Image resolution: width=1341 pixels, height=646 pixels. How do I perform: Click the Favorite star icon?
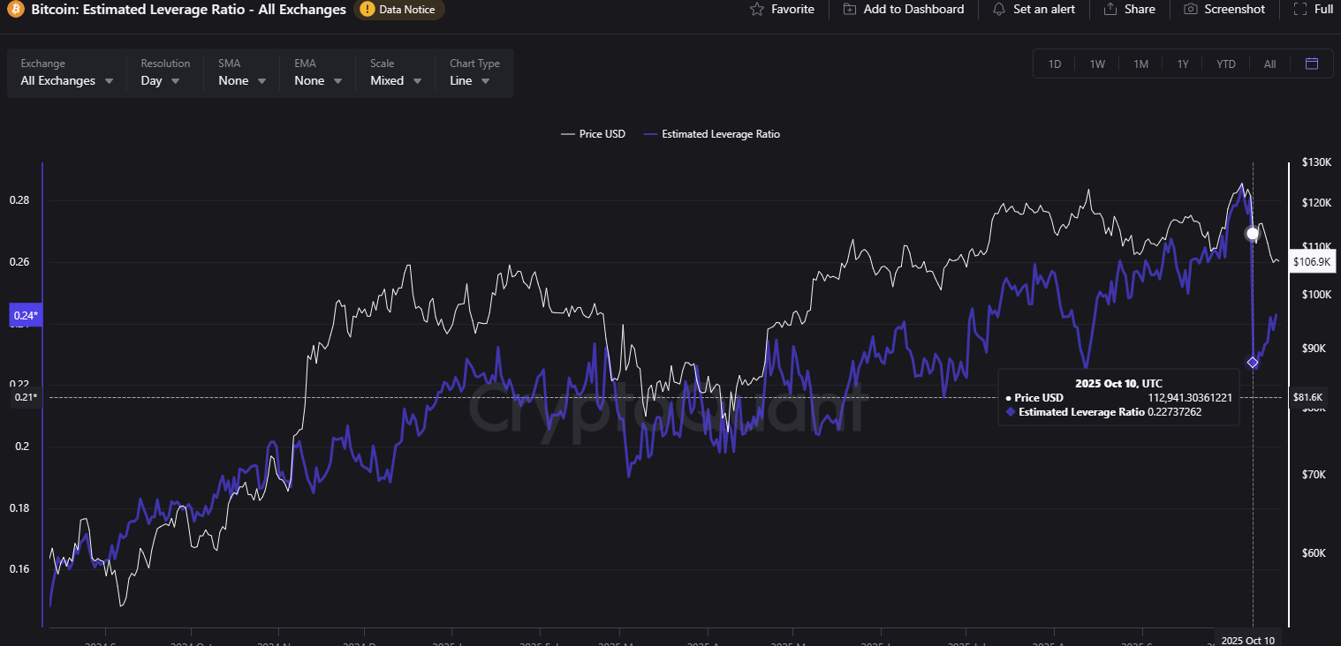(756, 9)
